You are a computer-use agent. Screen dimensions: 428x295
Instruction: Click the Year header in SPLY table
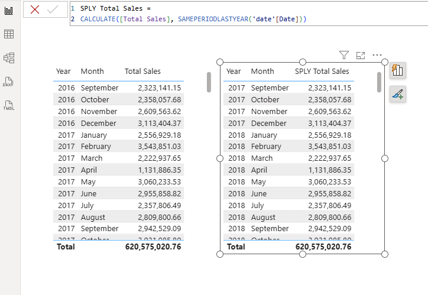coord(234,71)
